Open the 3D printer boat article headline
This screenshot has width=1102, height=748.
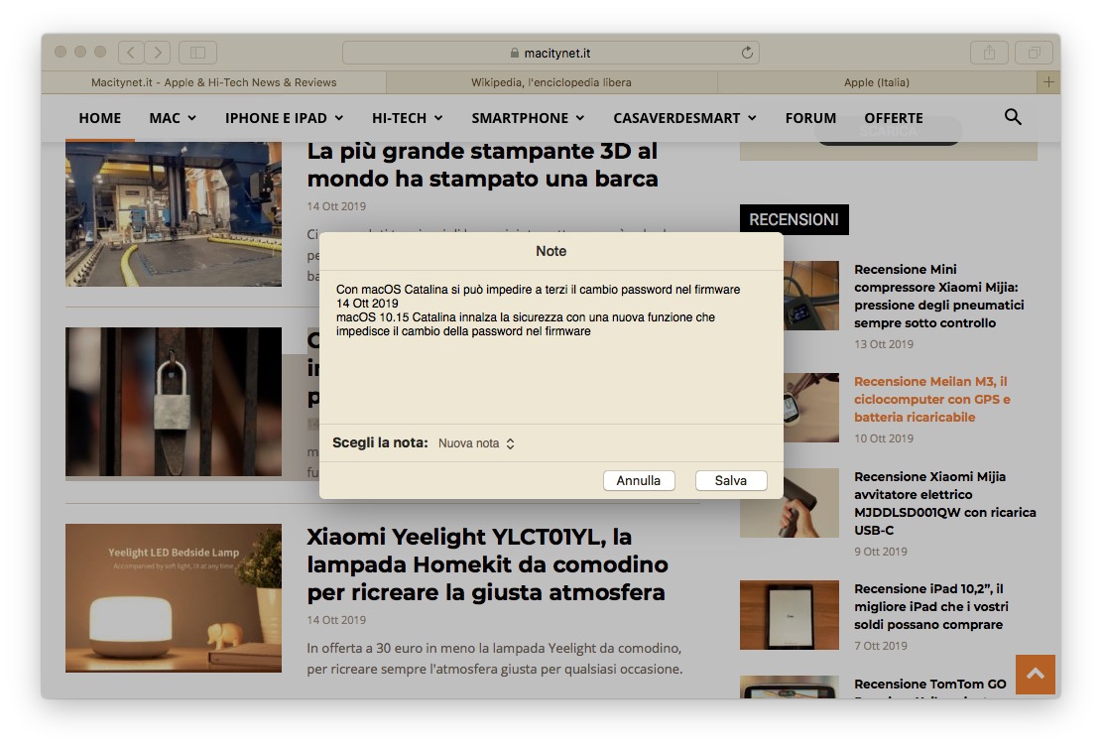click(x=482, y=165)
